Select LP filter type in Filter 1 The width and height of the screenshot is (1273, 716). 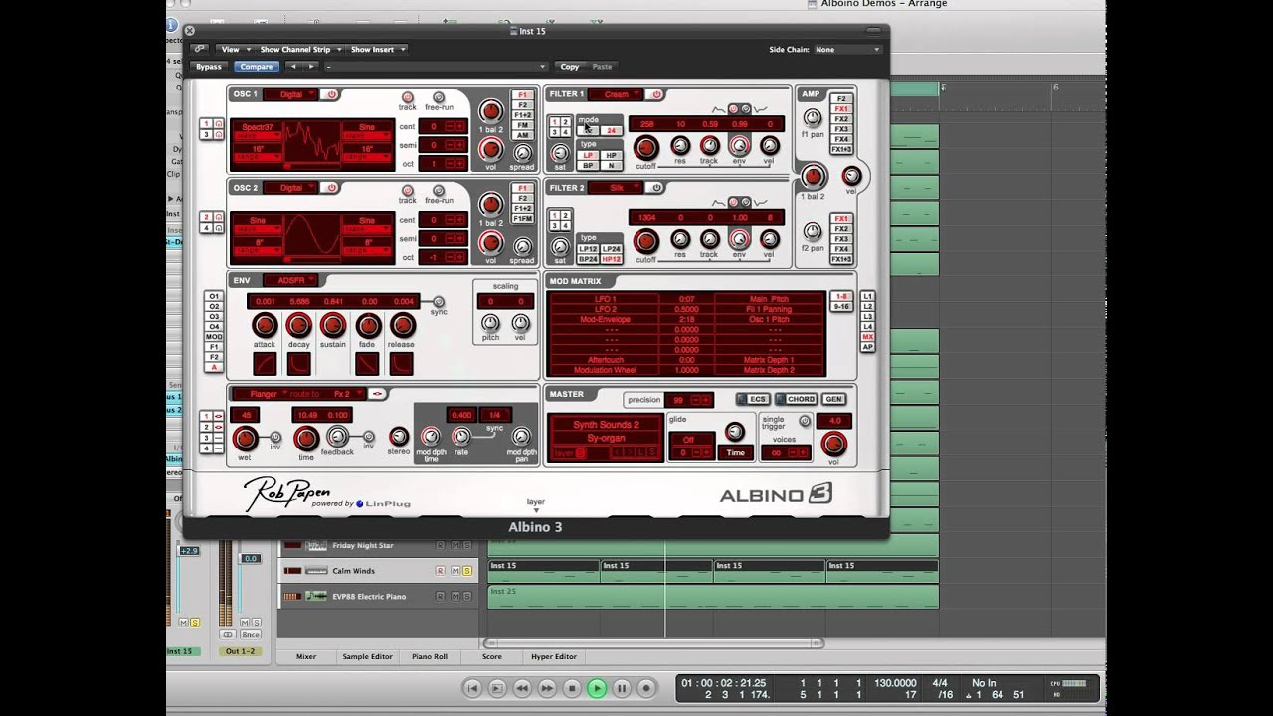point(588,155)
